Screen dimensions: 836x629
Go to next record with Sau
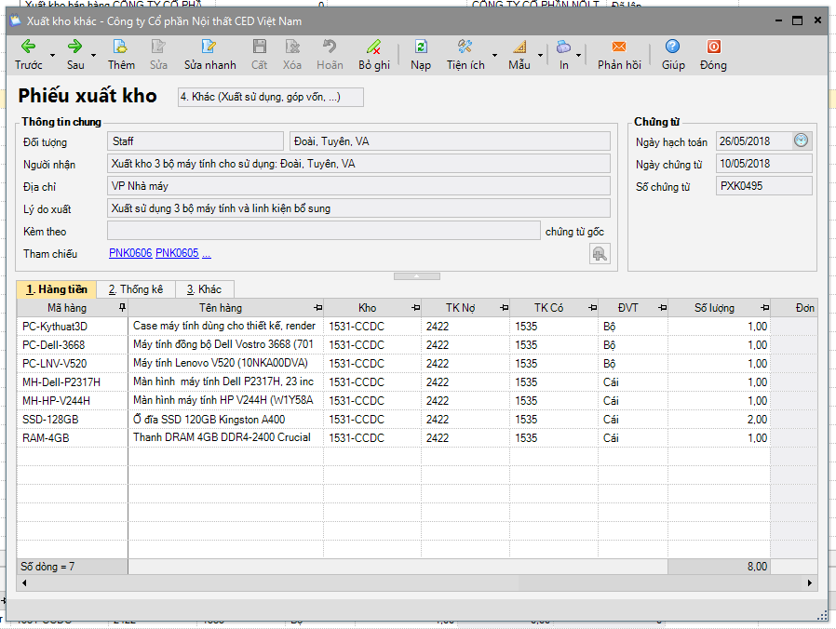pos(74,47)
